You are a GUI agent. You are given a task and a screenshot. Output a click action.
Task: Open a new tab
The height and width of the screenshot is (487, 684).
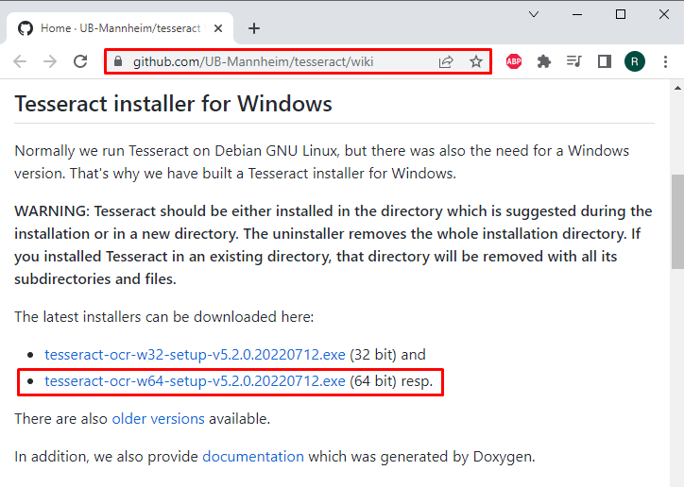point(254,28)
